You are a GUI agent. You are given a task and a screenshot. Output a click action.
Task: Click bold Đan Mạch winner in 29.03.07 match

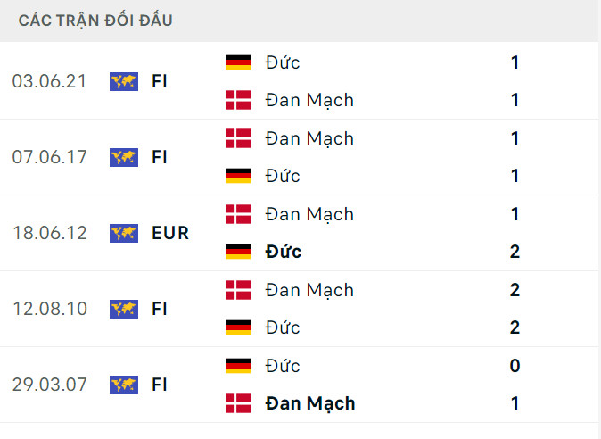tap(310, 403)
